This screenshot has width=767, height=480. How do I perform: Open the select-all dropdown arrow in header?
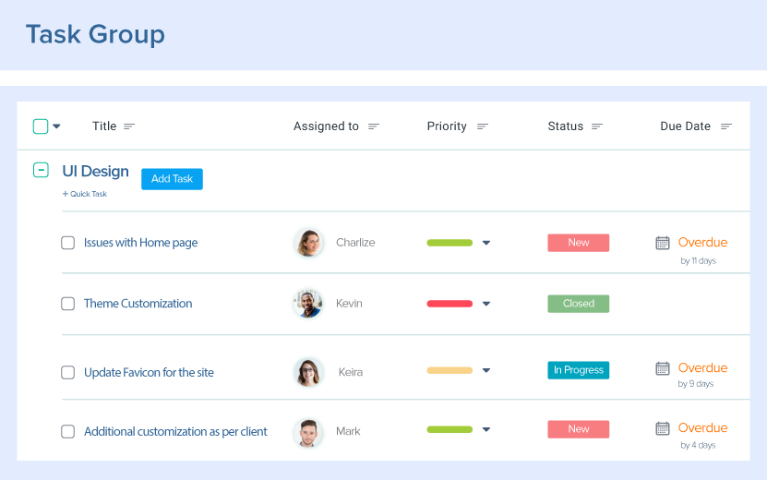pos(56,126)
